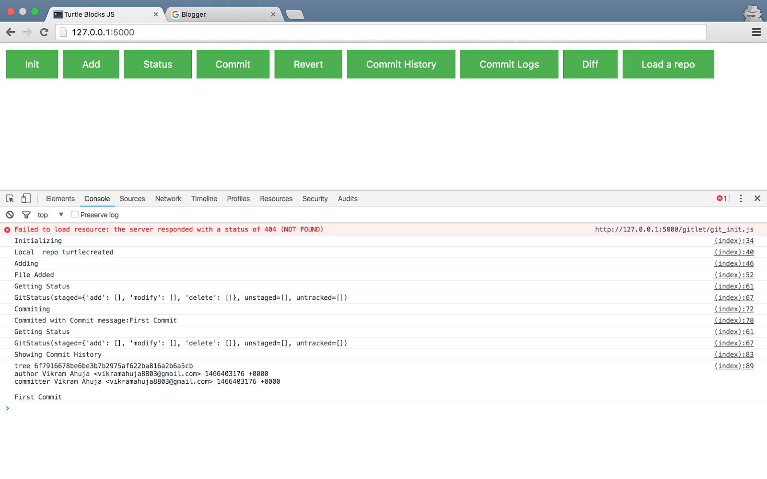Open the Resources panel
This screenshot has height=479, width=767.
point(276,199)
